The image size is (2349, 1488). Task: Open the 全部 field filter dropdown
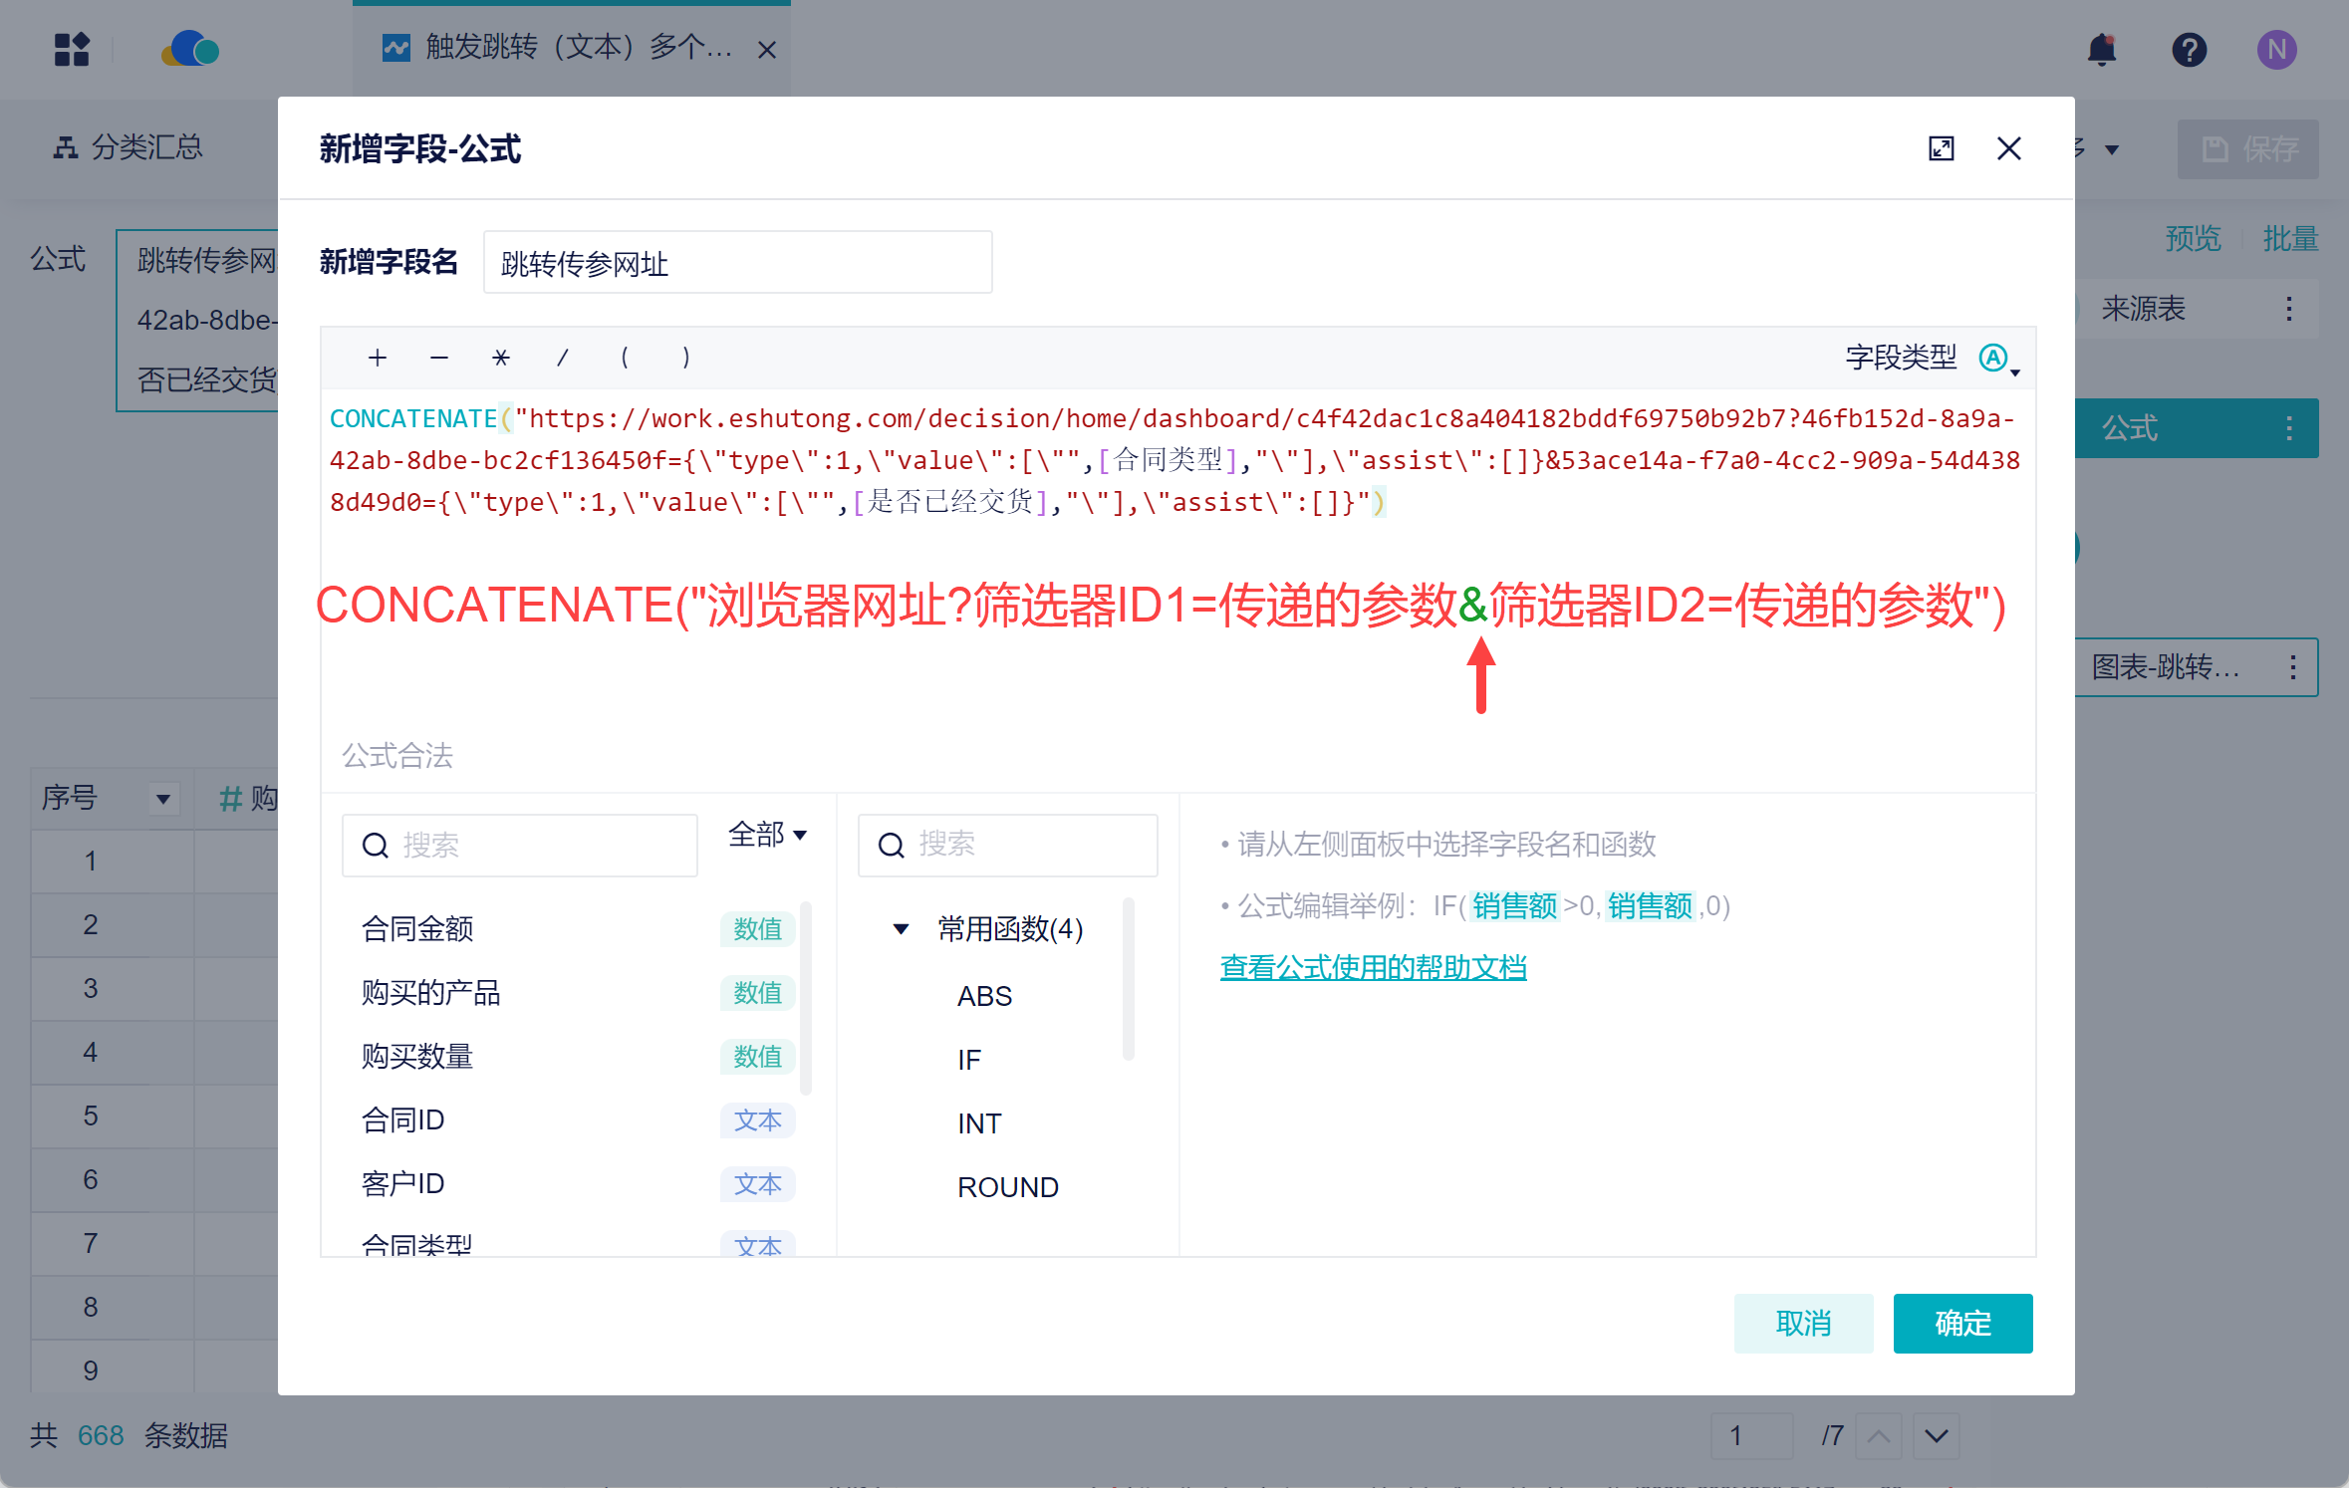coord(767,835)
